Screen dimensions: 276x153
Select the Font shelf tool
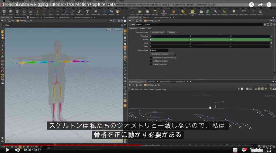pos(87,12)
